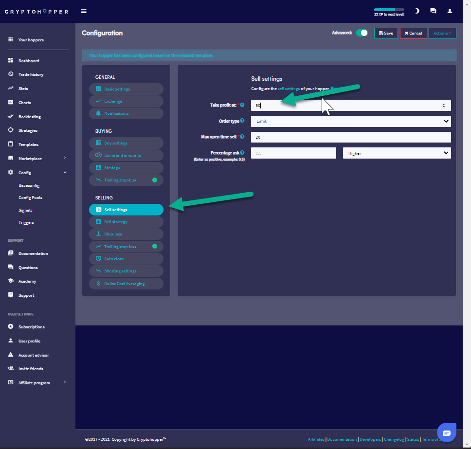Open the Order type Limit dropdown

pyautogui.click(x=351, y=121)
